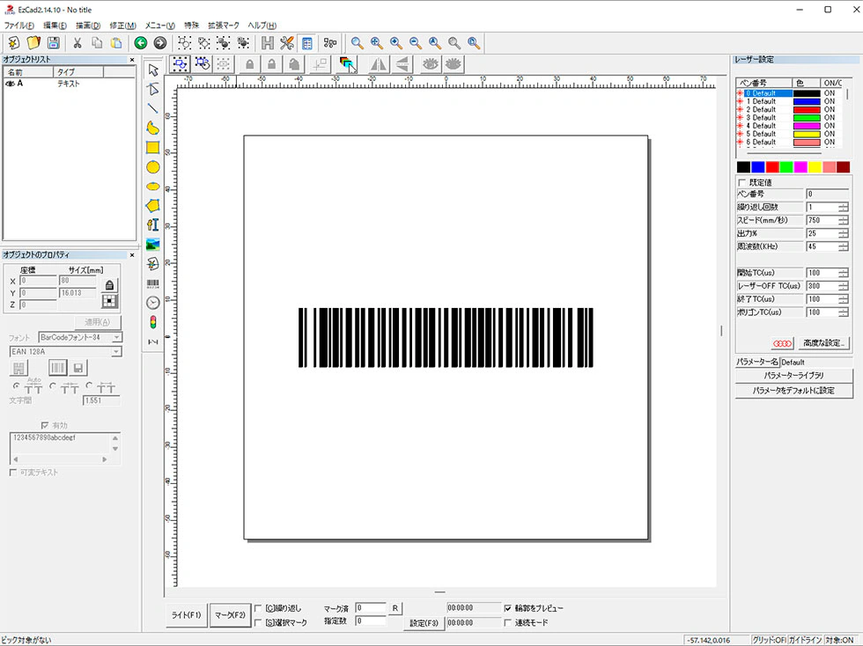The image size is (863, 646).
Task: Insert vector file tool
Action: coord(153,263)
